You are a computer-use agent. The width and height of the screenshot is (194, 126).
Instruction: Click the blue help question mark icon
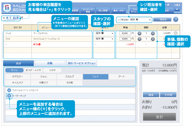pos(176,20)
